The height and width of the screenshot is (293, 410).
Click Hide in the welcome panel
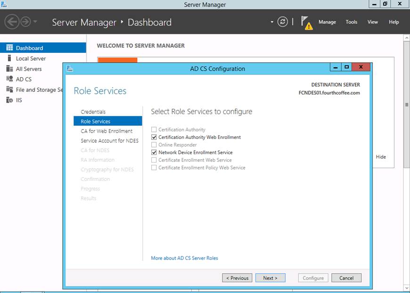(381, 157)
